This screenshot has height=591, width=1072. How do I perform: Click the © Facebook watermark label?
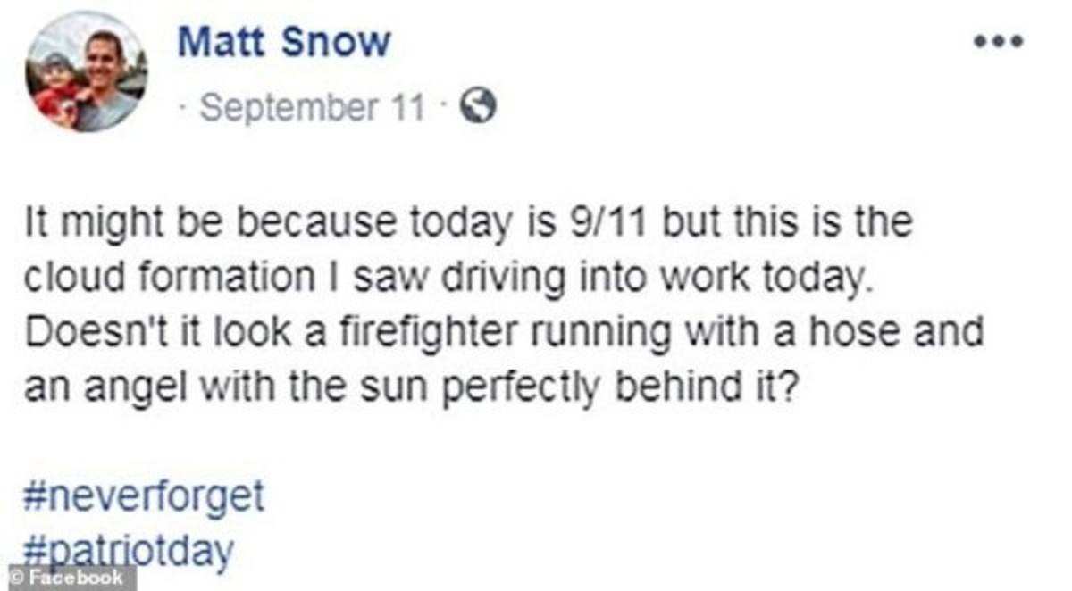(x=68, y=578)
